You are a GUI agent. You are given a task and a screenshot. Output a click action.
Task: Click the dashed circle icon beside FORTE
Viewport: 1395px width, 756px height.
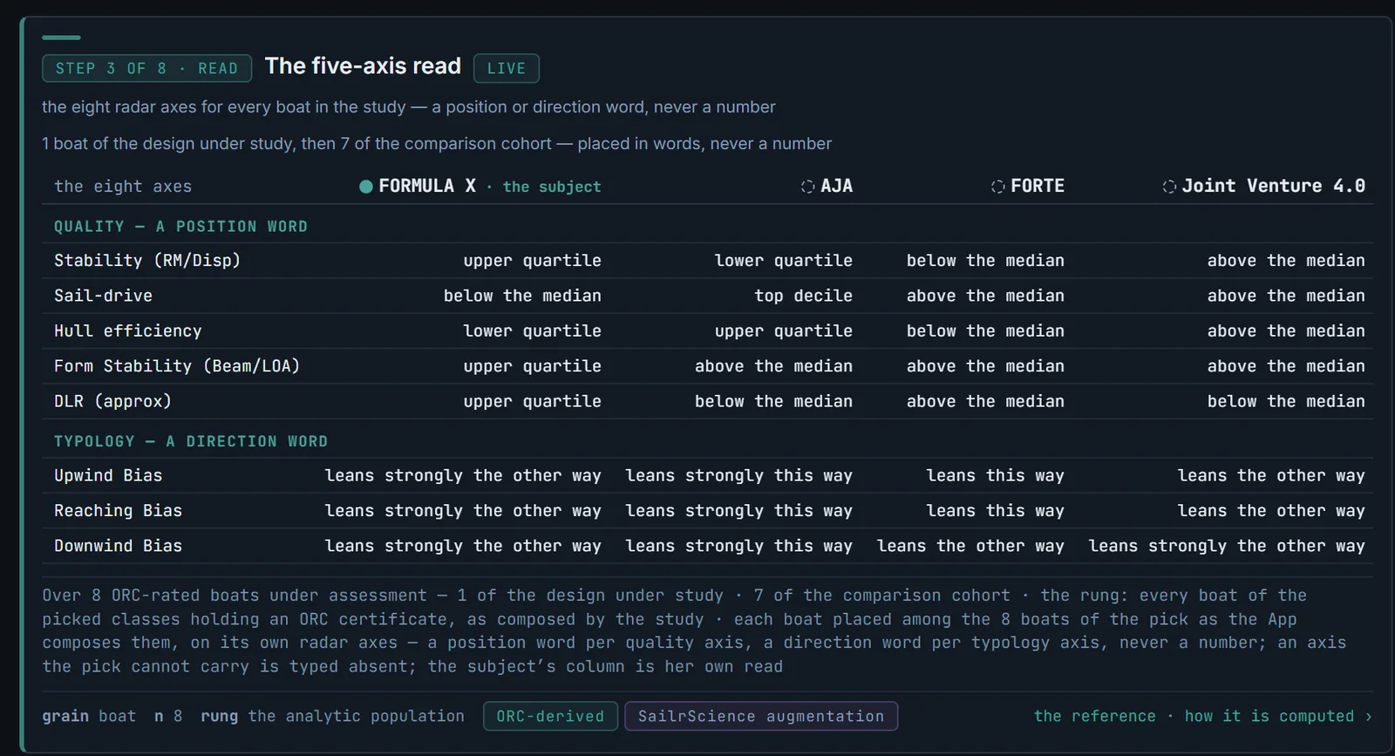(x=997, y=187)
